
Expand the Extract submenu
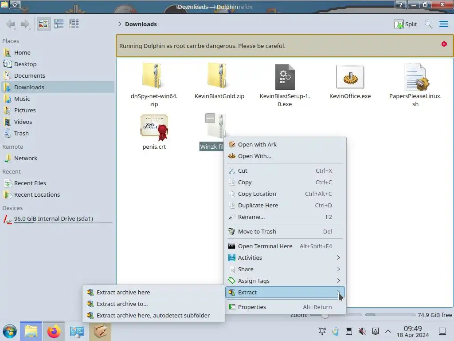[286, 293]
